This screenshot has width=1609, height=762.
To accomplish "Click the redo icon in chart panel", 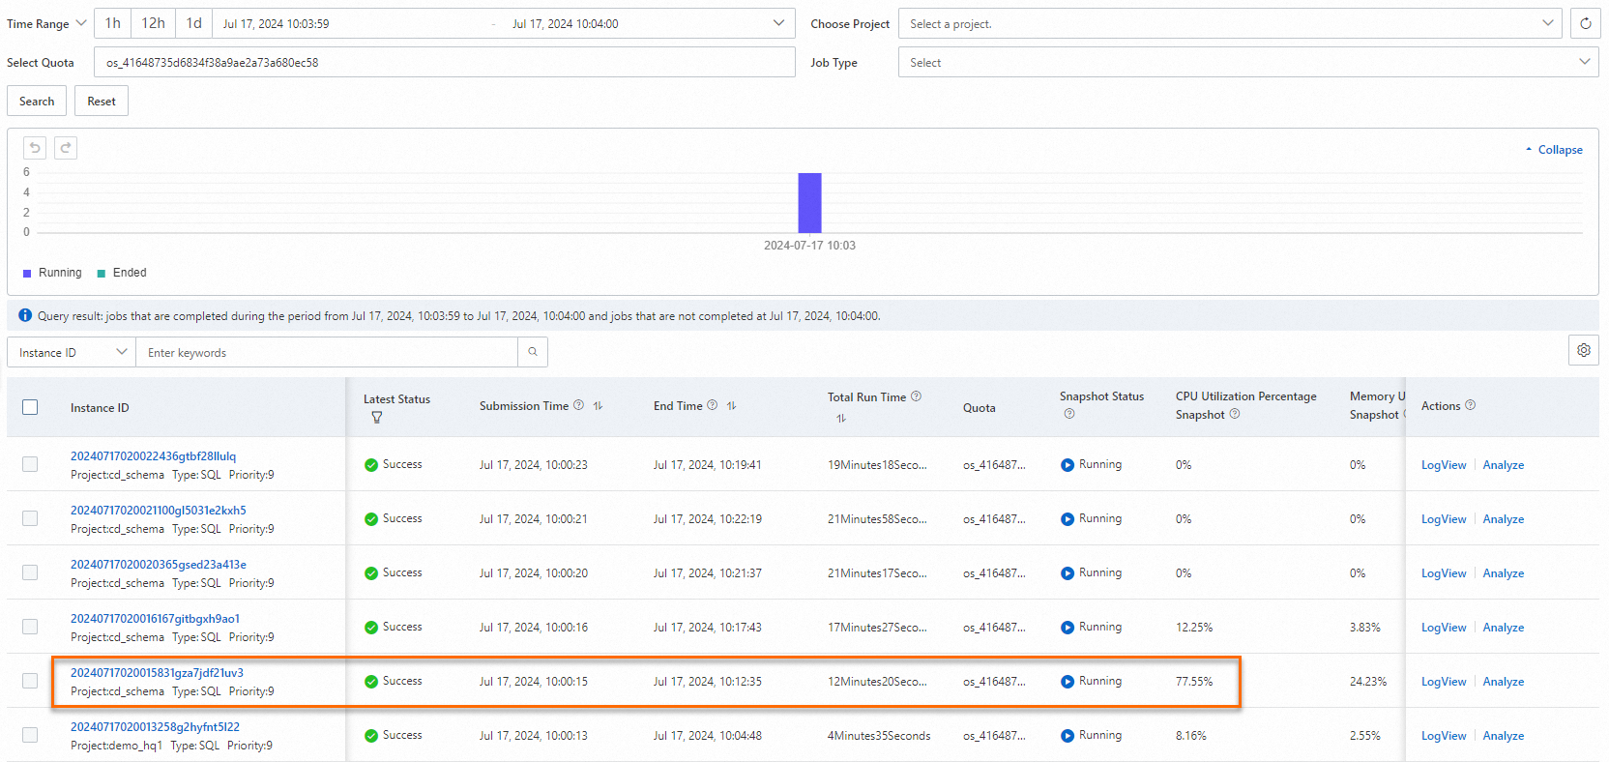I will point(66,148).
